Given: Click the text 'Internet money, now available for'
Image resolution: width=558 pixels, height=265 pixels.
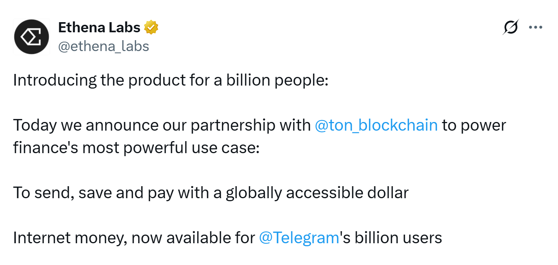Looking at the screenshot, I should coord(134,238).
